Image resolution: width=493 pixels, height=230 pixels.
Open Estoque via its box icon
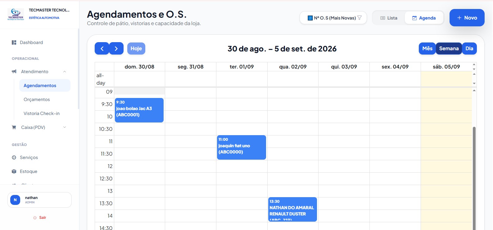(14, 171)
